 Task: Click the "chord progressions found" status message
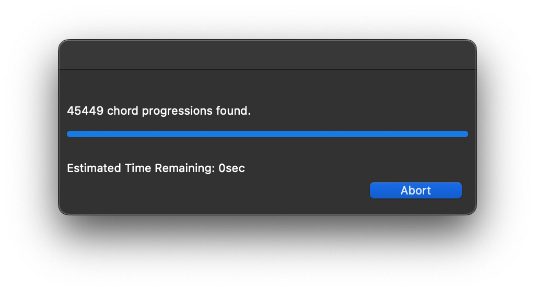[x=159, y=111]
